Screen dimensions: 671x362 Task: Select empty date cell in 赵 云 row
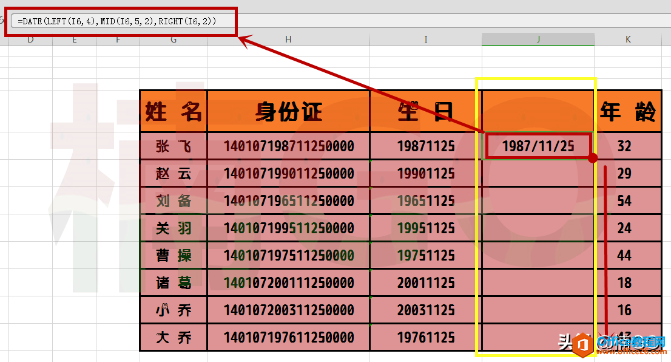coord(538,174)
